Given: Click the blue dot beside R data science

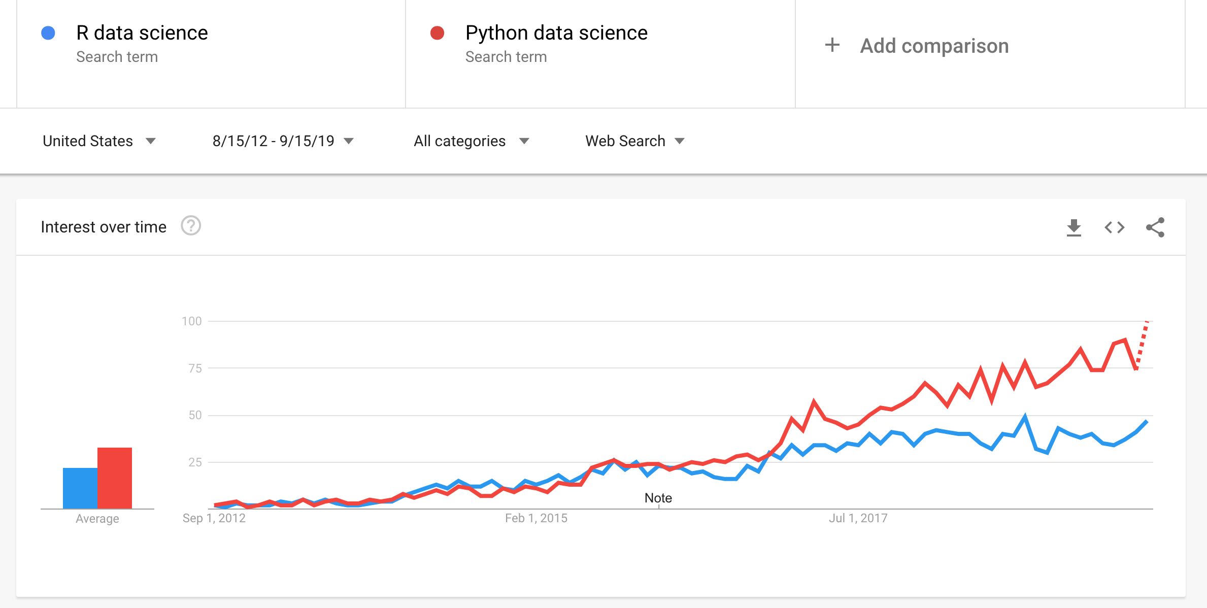Looking at the screenshot, I should tap(48, 33).
